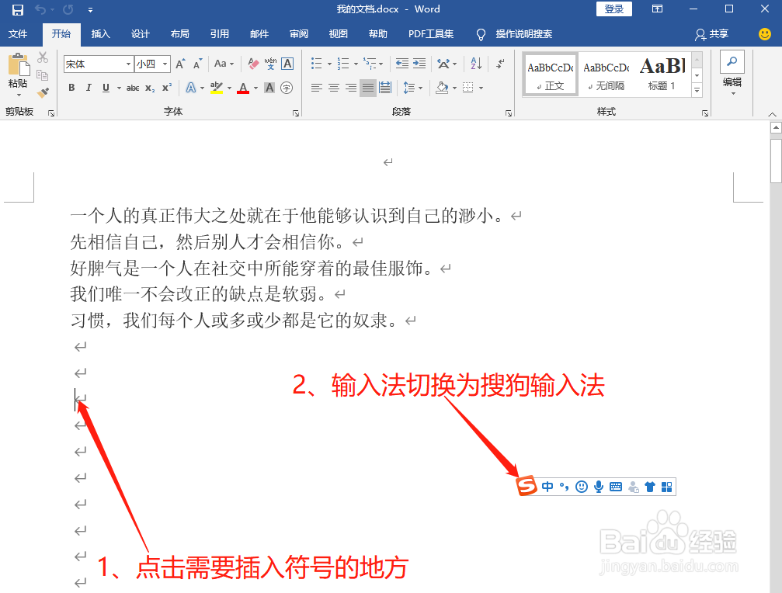Select the Format Painter icon
Viewport: 782px width, 593px height.
coord(43,93)
